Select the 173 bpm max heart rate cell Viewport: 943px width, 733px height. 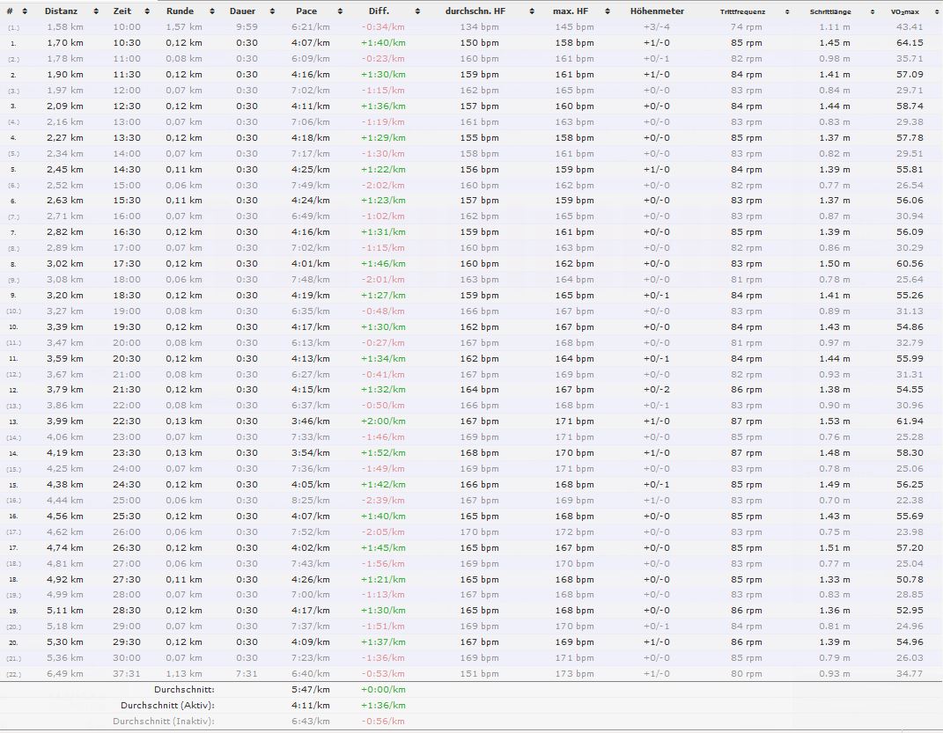coord(574,674)
